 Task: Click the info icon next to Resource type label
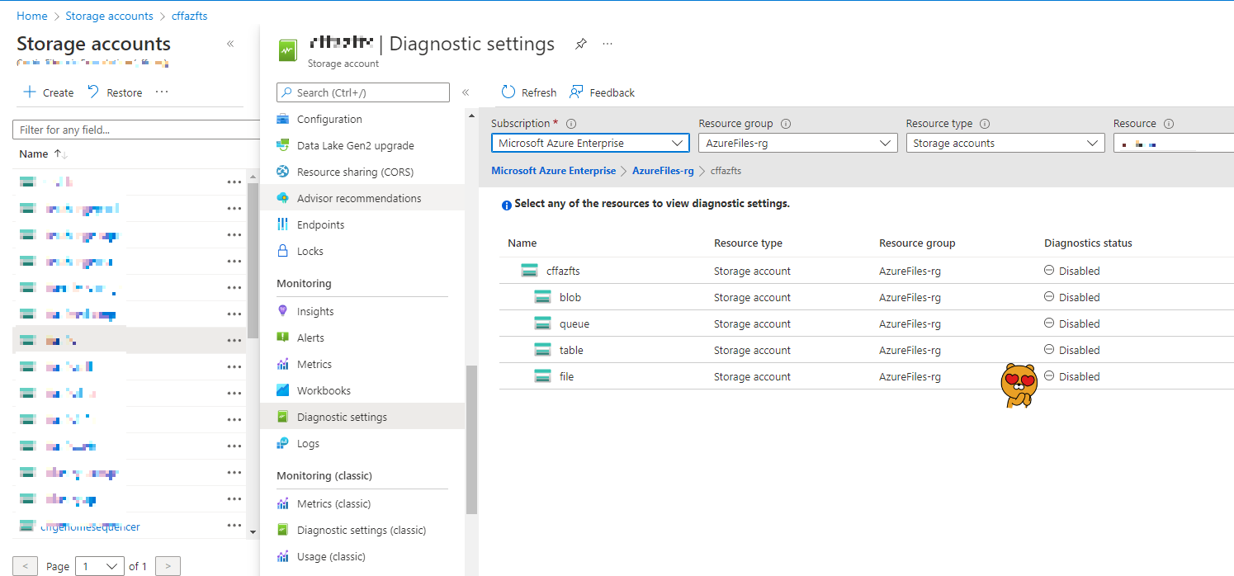985,124
